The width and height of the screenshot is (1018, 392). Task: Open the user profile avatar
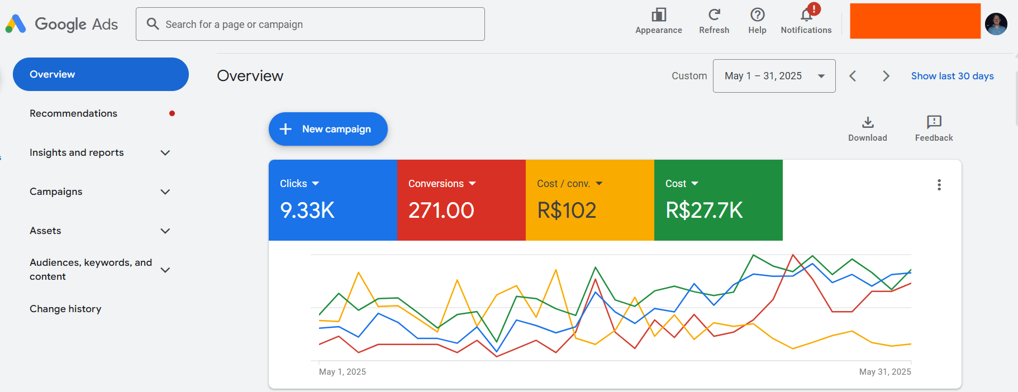pos(996,24)
